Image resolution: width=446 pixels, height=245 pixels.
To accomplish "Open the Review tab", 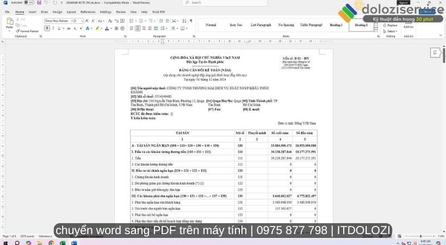I will coord(121,12).
